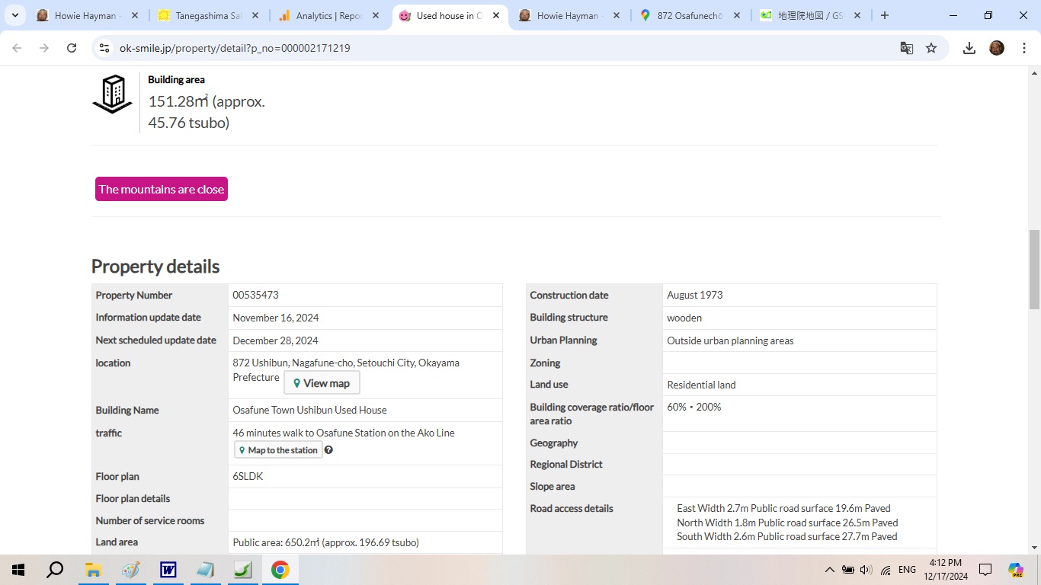Click the help question mark near station map
The image size is (1041, 585).
[x=328, y=450]
